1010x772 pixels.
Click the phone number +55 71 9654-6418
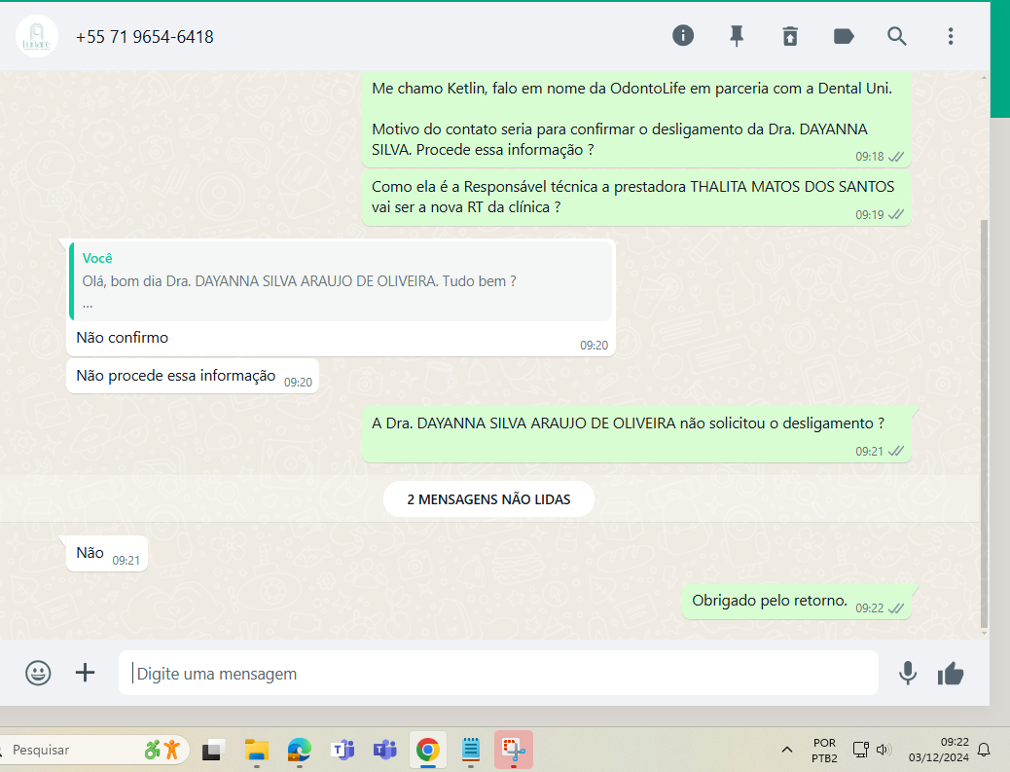click(144, 37)
